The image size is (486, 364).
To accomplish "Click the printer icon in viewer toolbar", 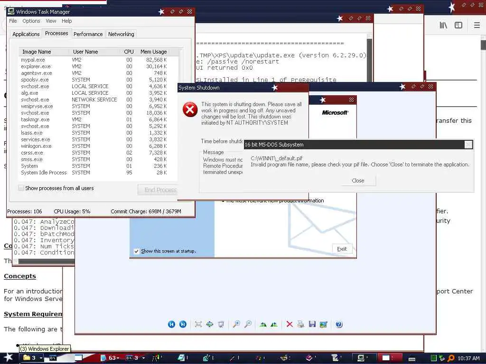I will [x=300, y=324].
